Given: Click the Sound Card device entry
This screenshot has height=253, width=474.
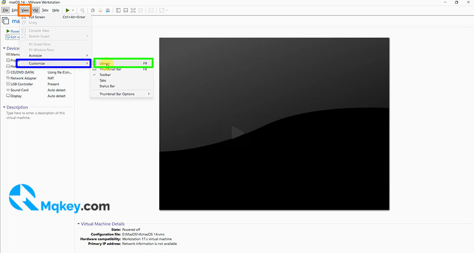Looking at the screenshot, I should (x=19, y=90).
